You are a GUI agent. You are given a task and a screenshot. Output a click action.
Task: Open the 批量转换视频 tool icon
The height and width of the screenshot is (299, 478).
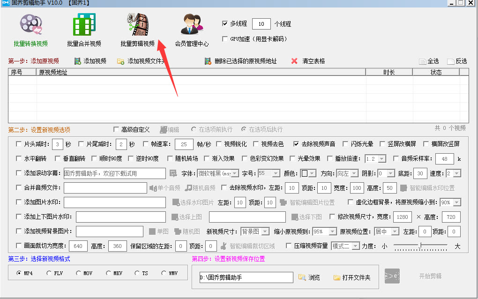(31, 24)
